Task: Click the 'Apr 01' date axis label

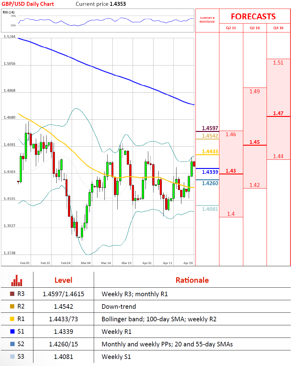Action: [x=147, y=263]
